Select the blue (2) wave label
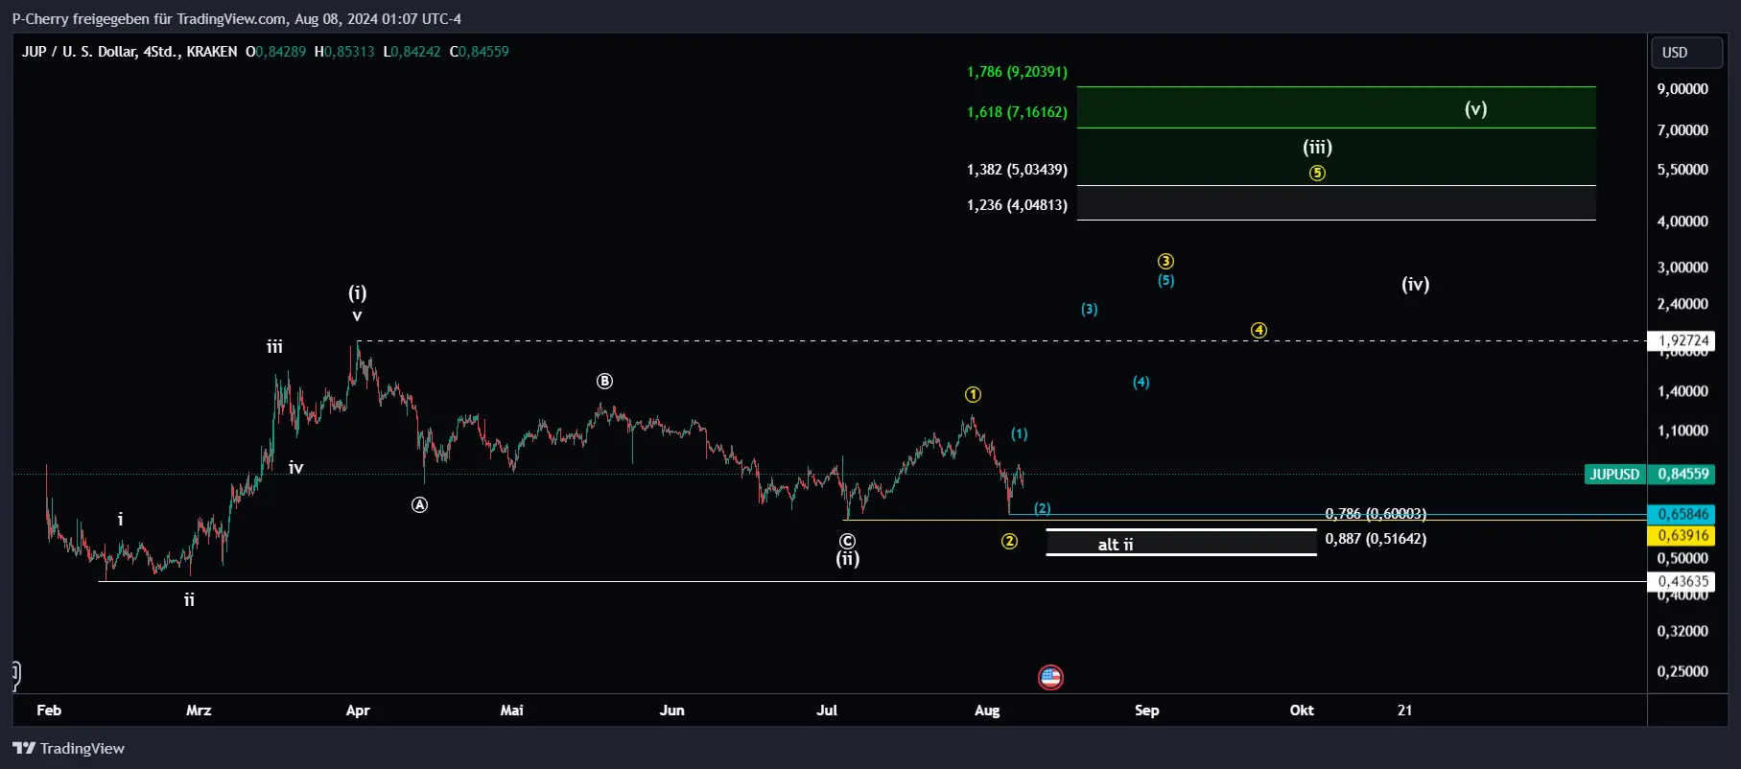1741x769 pixels. (1042, 509)
